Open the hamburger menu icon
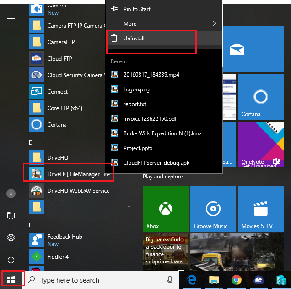 pos(11,17)
